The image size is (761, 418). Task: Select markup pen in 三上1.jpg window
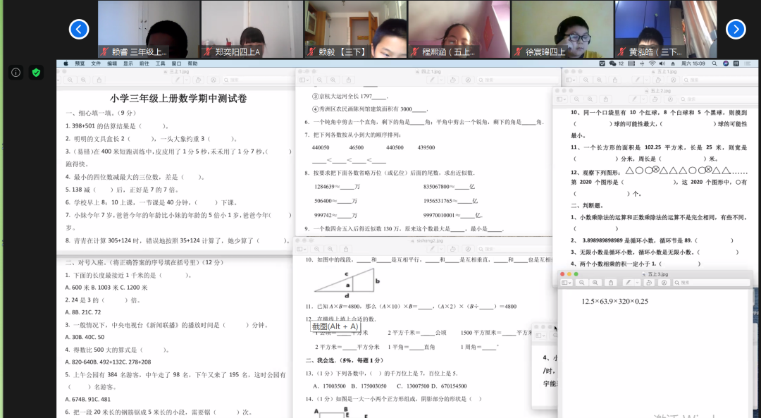178,80
